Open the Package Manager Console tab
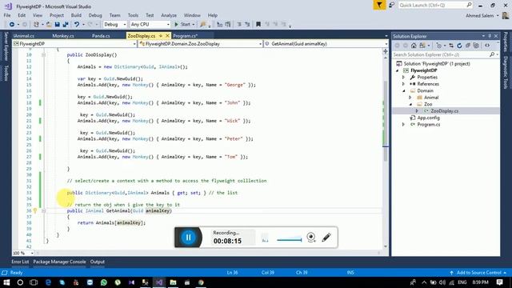The width and height of the screenshot is (512, 288). (x=59, y=262)
